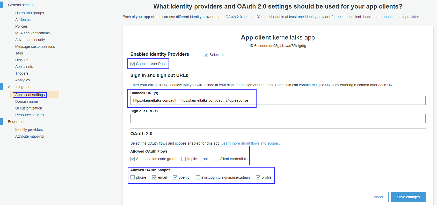Image resolution: width=437 pixels, height=205 pixels.
Task: Select Domain name in the sidebar
Action: click(26, 101)
